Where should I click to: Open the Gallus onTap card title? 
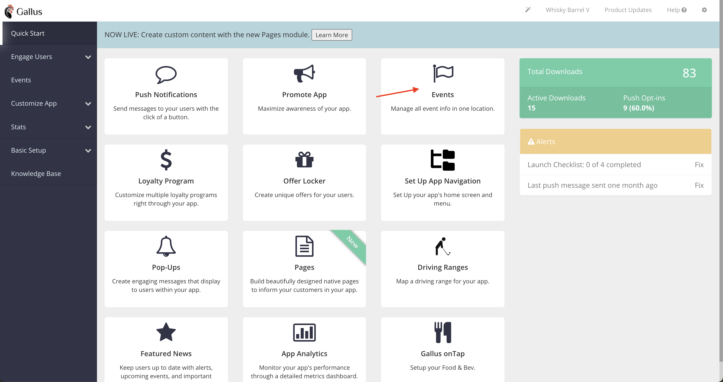[443, 353]
